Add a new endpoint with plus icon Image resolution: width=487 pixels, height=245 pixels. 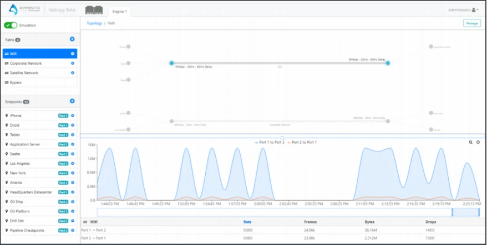click(72, 101)
